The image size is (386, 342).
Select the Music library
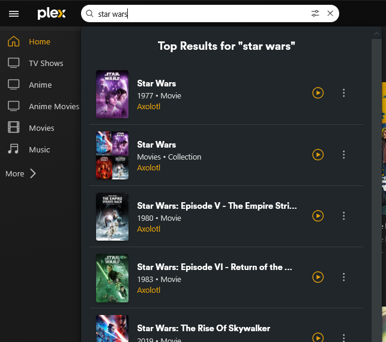tap(40, 149)
